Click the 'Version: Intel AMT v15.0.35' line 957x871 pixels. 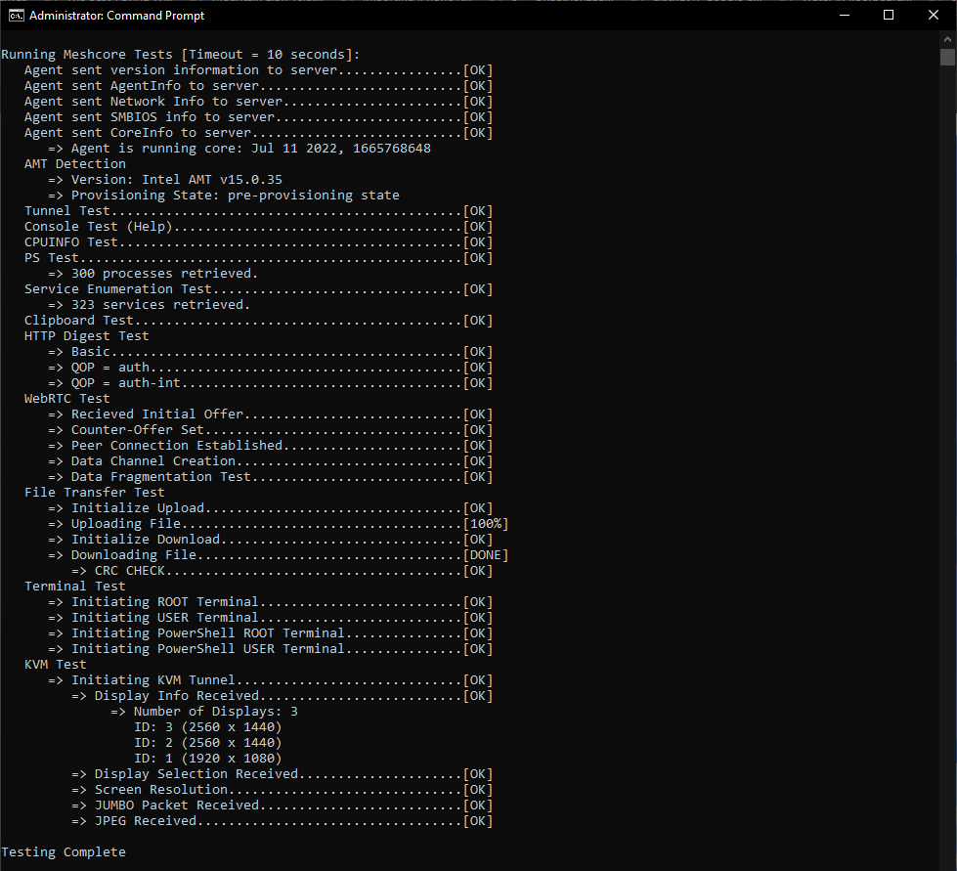coord(176,180)
